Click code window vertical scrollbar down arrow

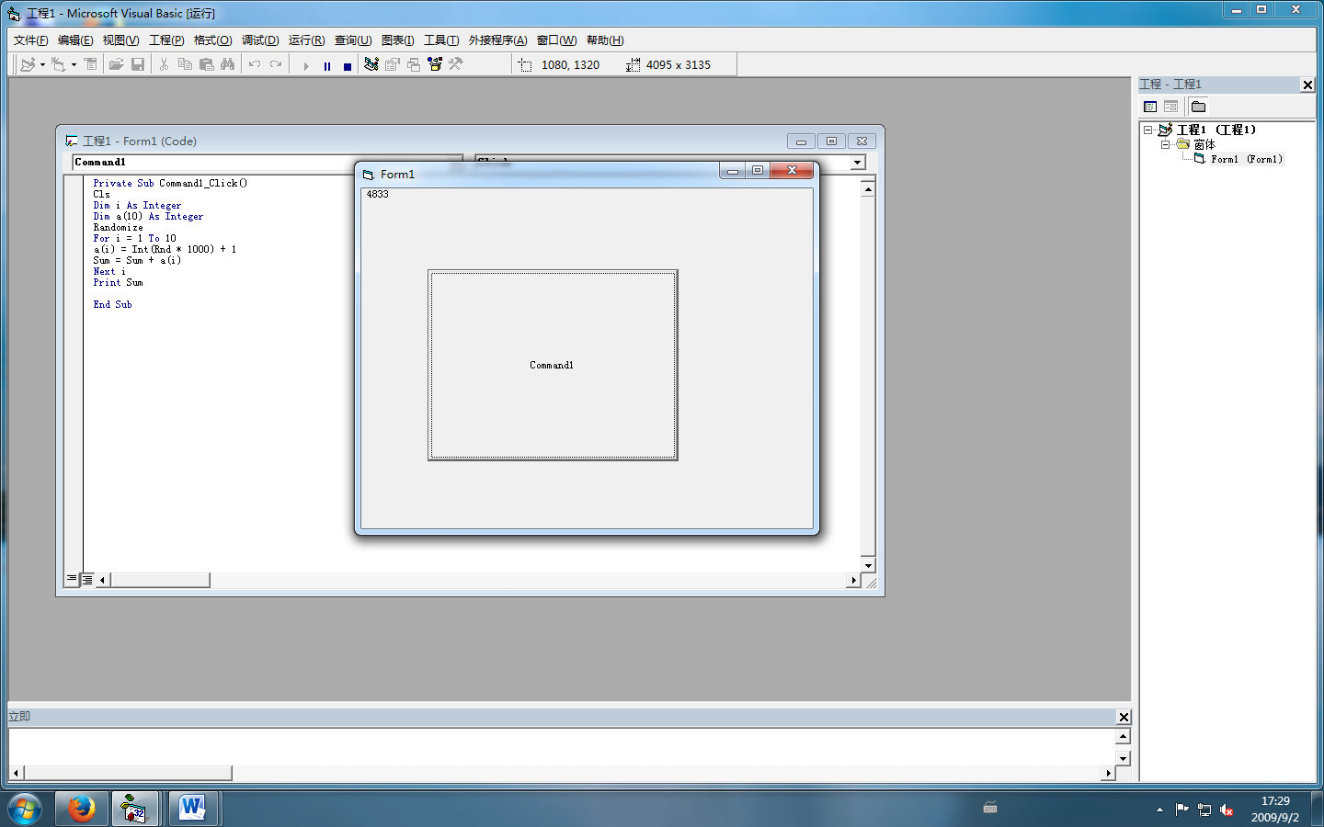tap(868, 564)
